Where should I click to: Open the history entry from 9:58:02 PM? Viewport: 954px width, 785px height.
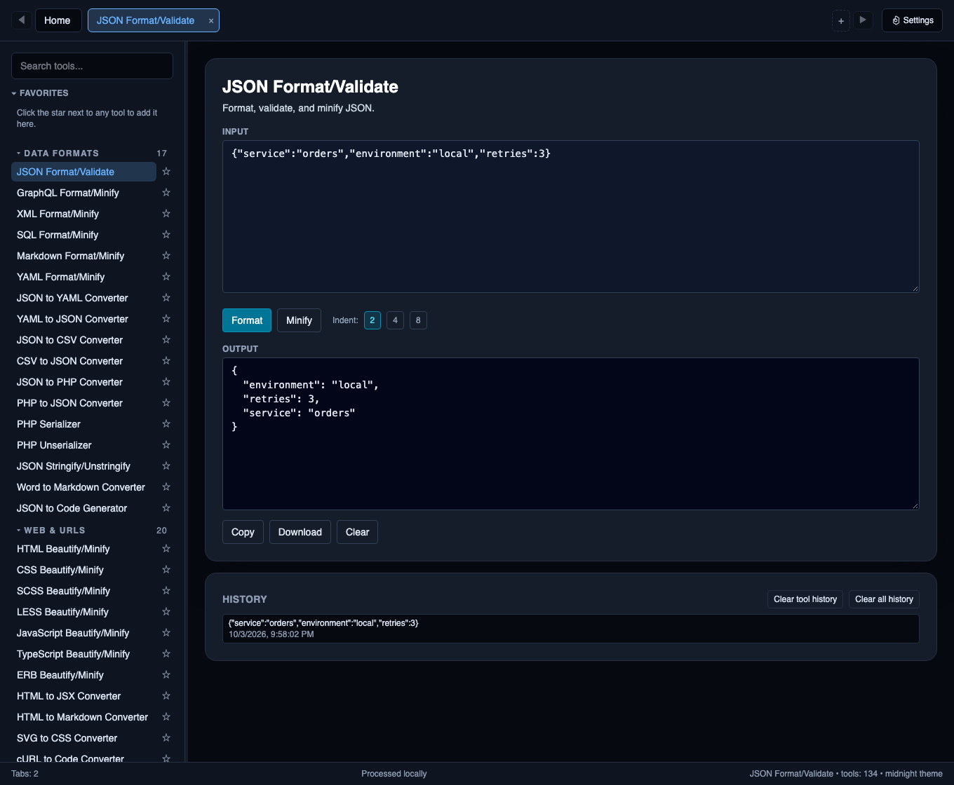point(571,629)
